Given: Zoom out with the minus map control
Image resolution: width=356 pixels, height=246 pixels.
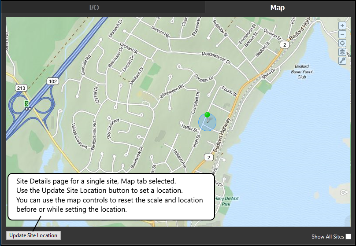Looking at the screenshot, I should pyautogui.click(x=342, y=34).
